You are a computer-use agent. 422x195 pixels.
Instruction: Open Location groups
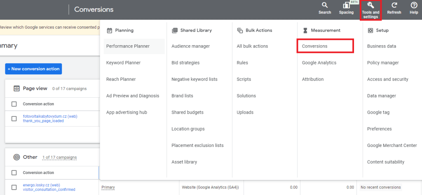188,129
